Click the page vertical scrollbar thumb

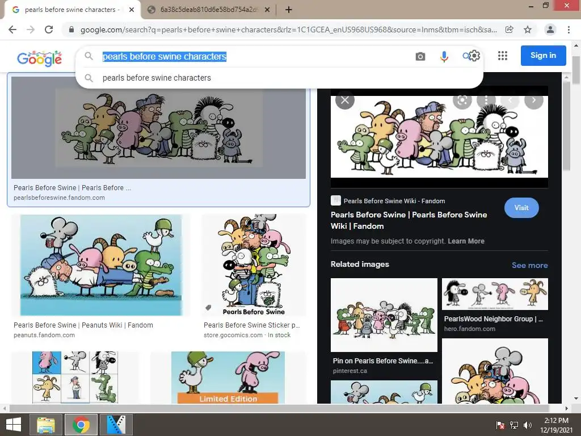click(576, 70)
